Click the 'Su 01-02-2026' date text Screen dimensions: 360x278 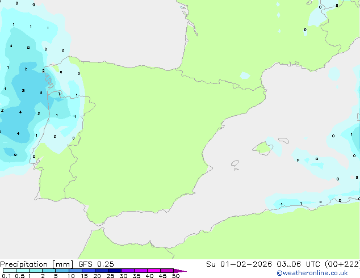pos(239,264)
